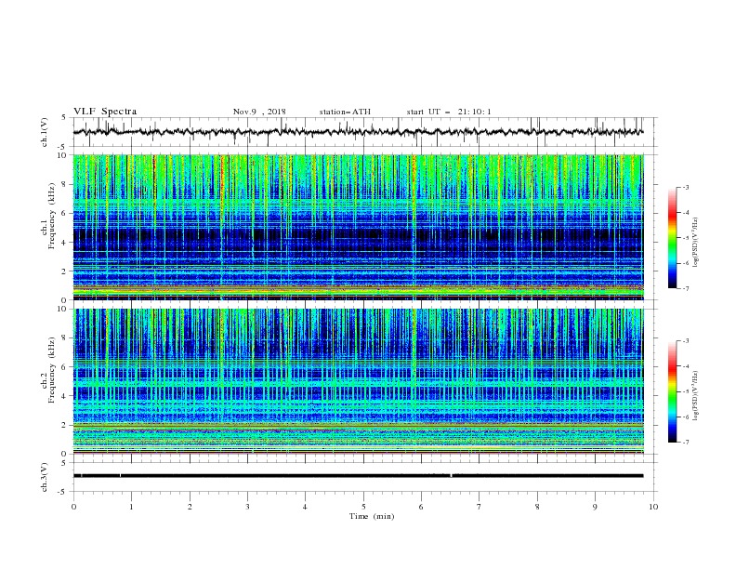Click time axis tick label '3'

pos(247,507)
